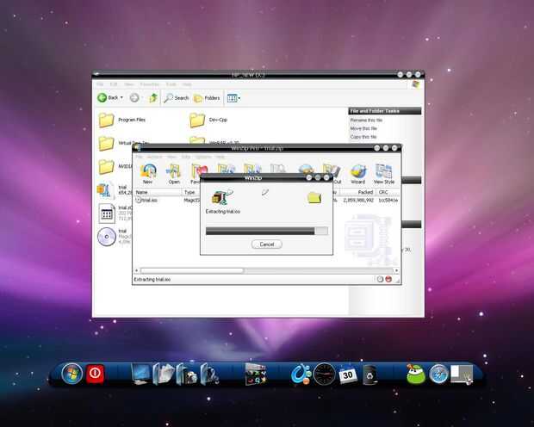Click Cancel in the extraction dialog

click(266, 244)
